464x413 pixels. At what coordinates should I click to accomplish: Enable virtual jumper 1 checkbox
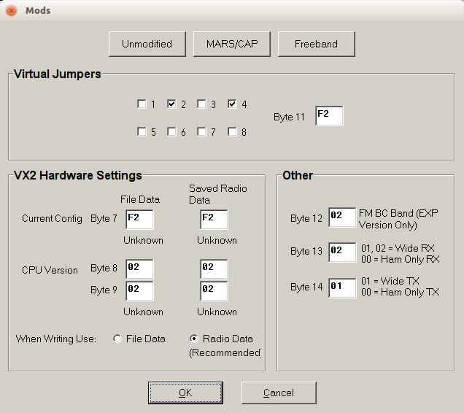click(142, 104)
